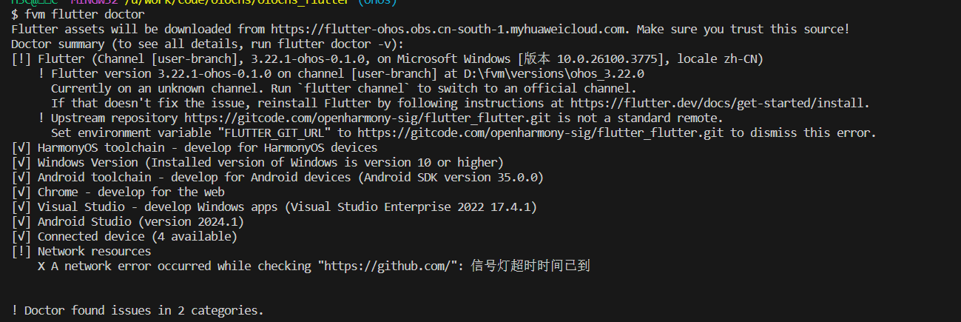
Task: Click the check mark beside Android toolchain
Action: tap(21, 177)
